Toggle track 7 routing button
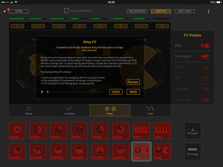 pyautogui.click(x=141, y=26)
